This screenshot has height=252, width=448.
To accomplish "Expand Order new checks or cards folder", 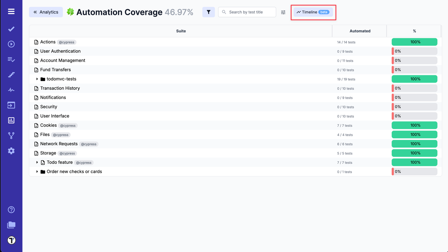I will (37, 172).
